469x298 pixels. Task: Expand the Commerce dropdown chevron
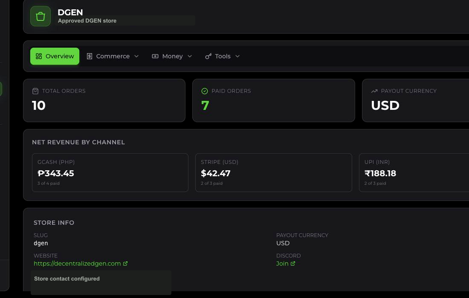point(136,56)
